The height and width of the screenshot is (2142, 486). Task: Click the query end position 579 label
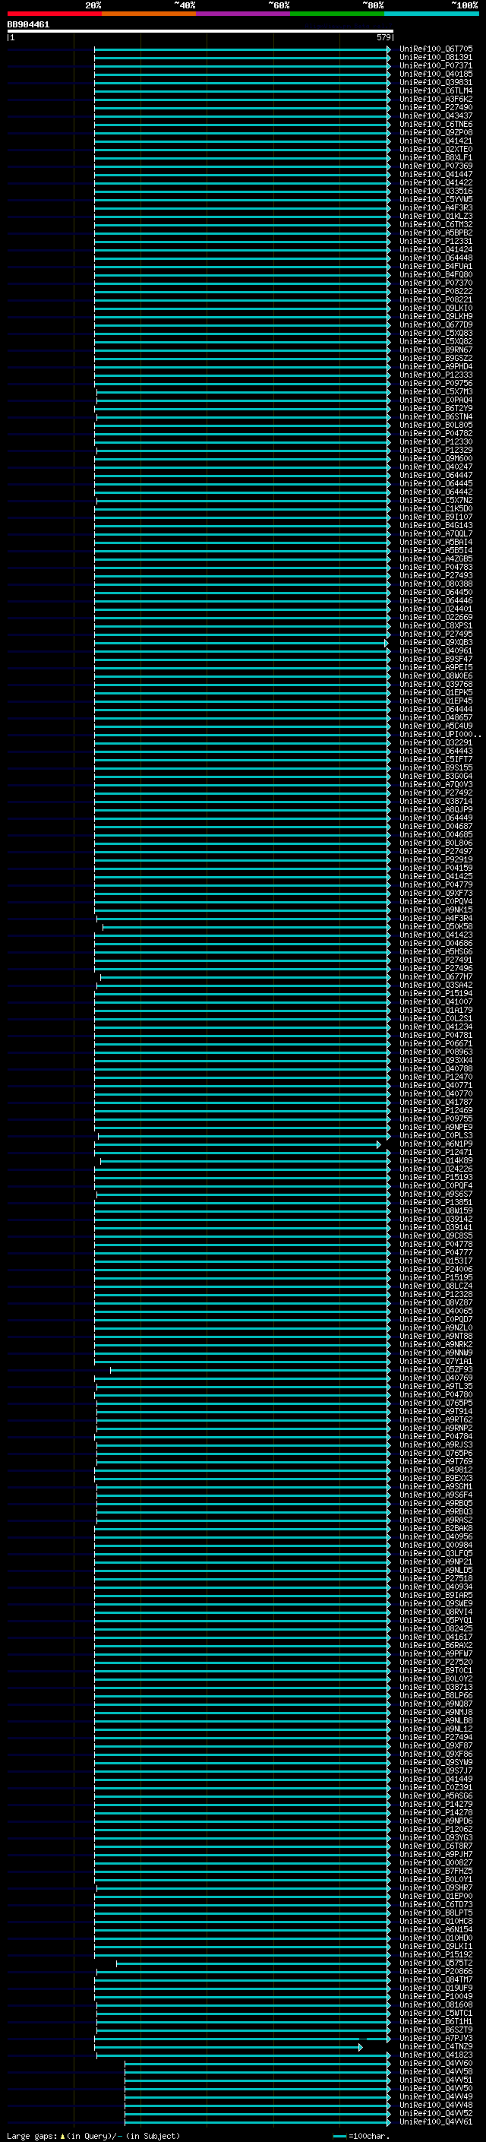tap(383, 37)
